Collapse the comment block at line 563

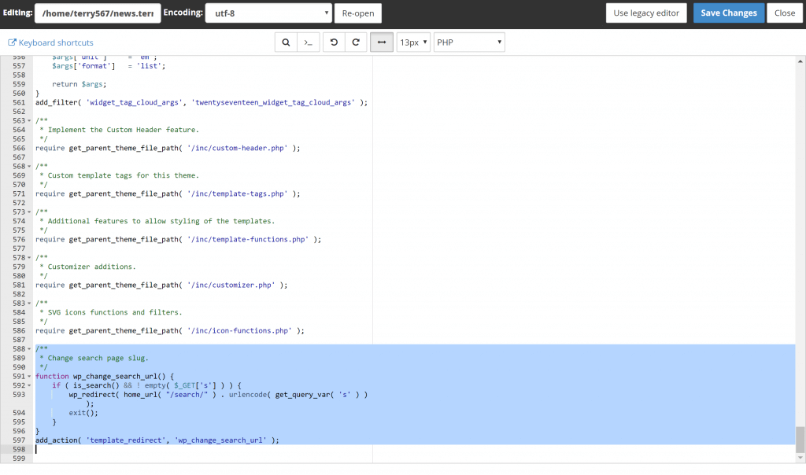pos(30,120)
